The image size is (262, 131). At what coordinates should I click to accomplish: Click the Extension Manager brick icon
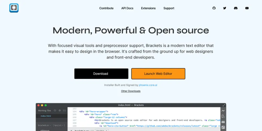tap(223, 122)
